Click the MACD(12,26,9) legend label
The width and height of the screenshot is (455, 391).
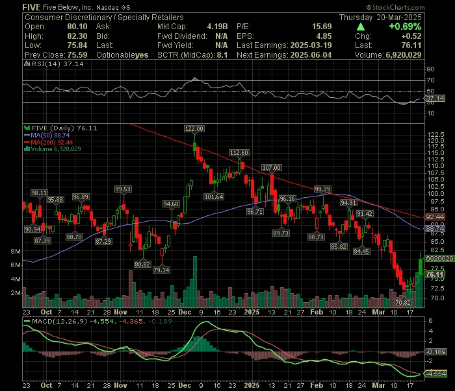(59, 321)
